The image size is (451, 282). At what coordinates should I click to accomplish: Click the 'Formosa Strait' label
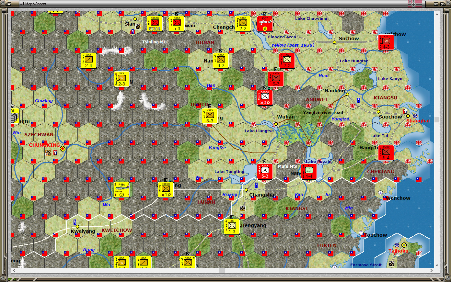(x=366, y=265)
